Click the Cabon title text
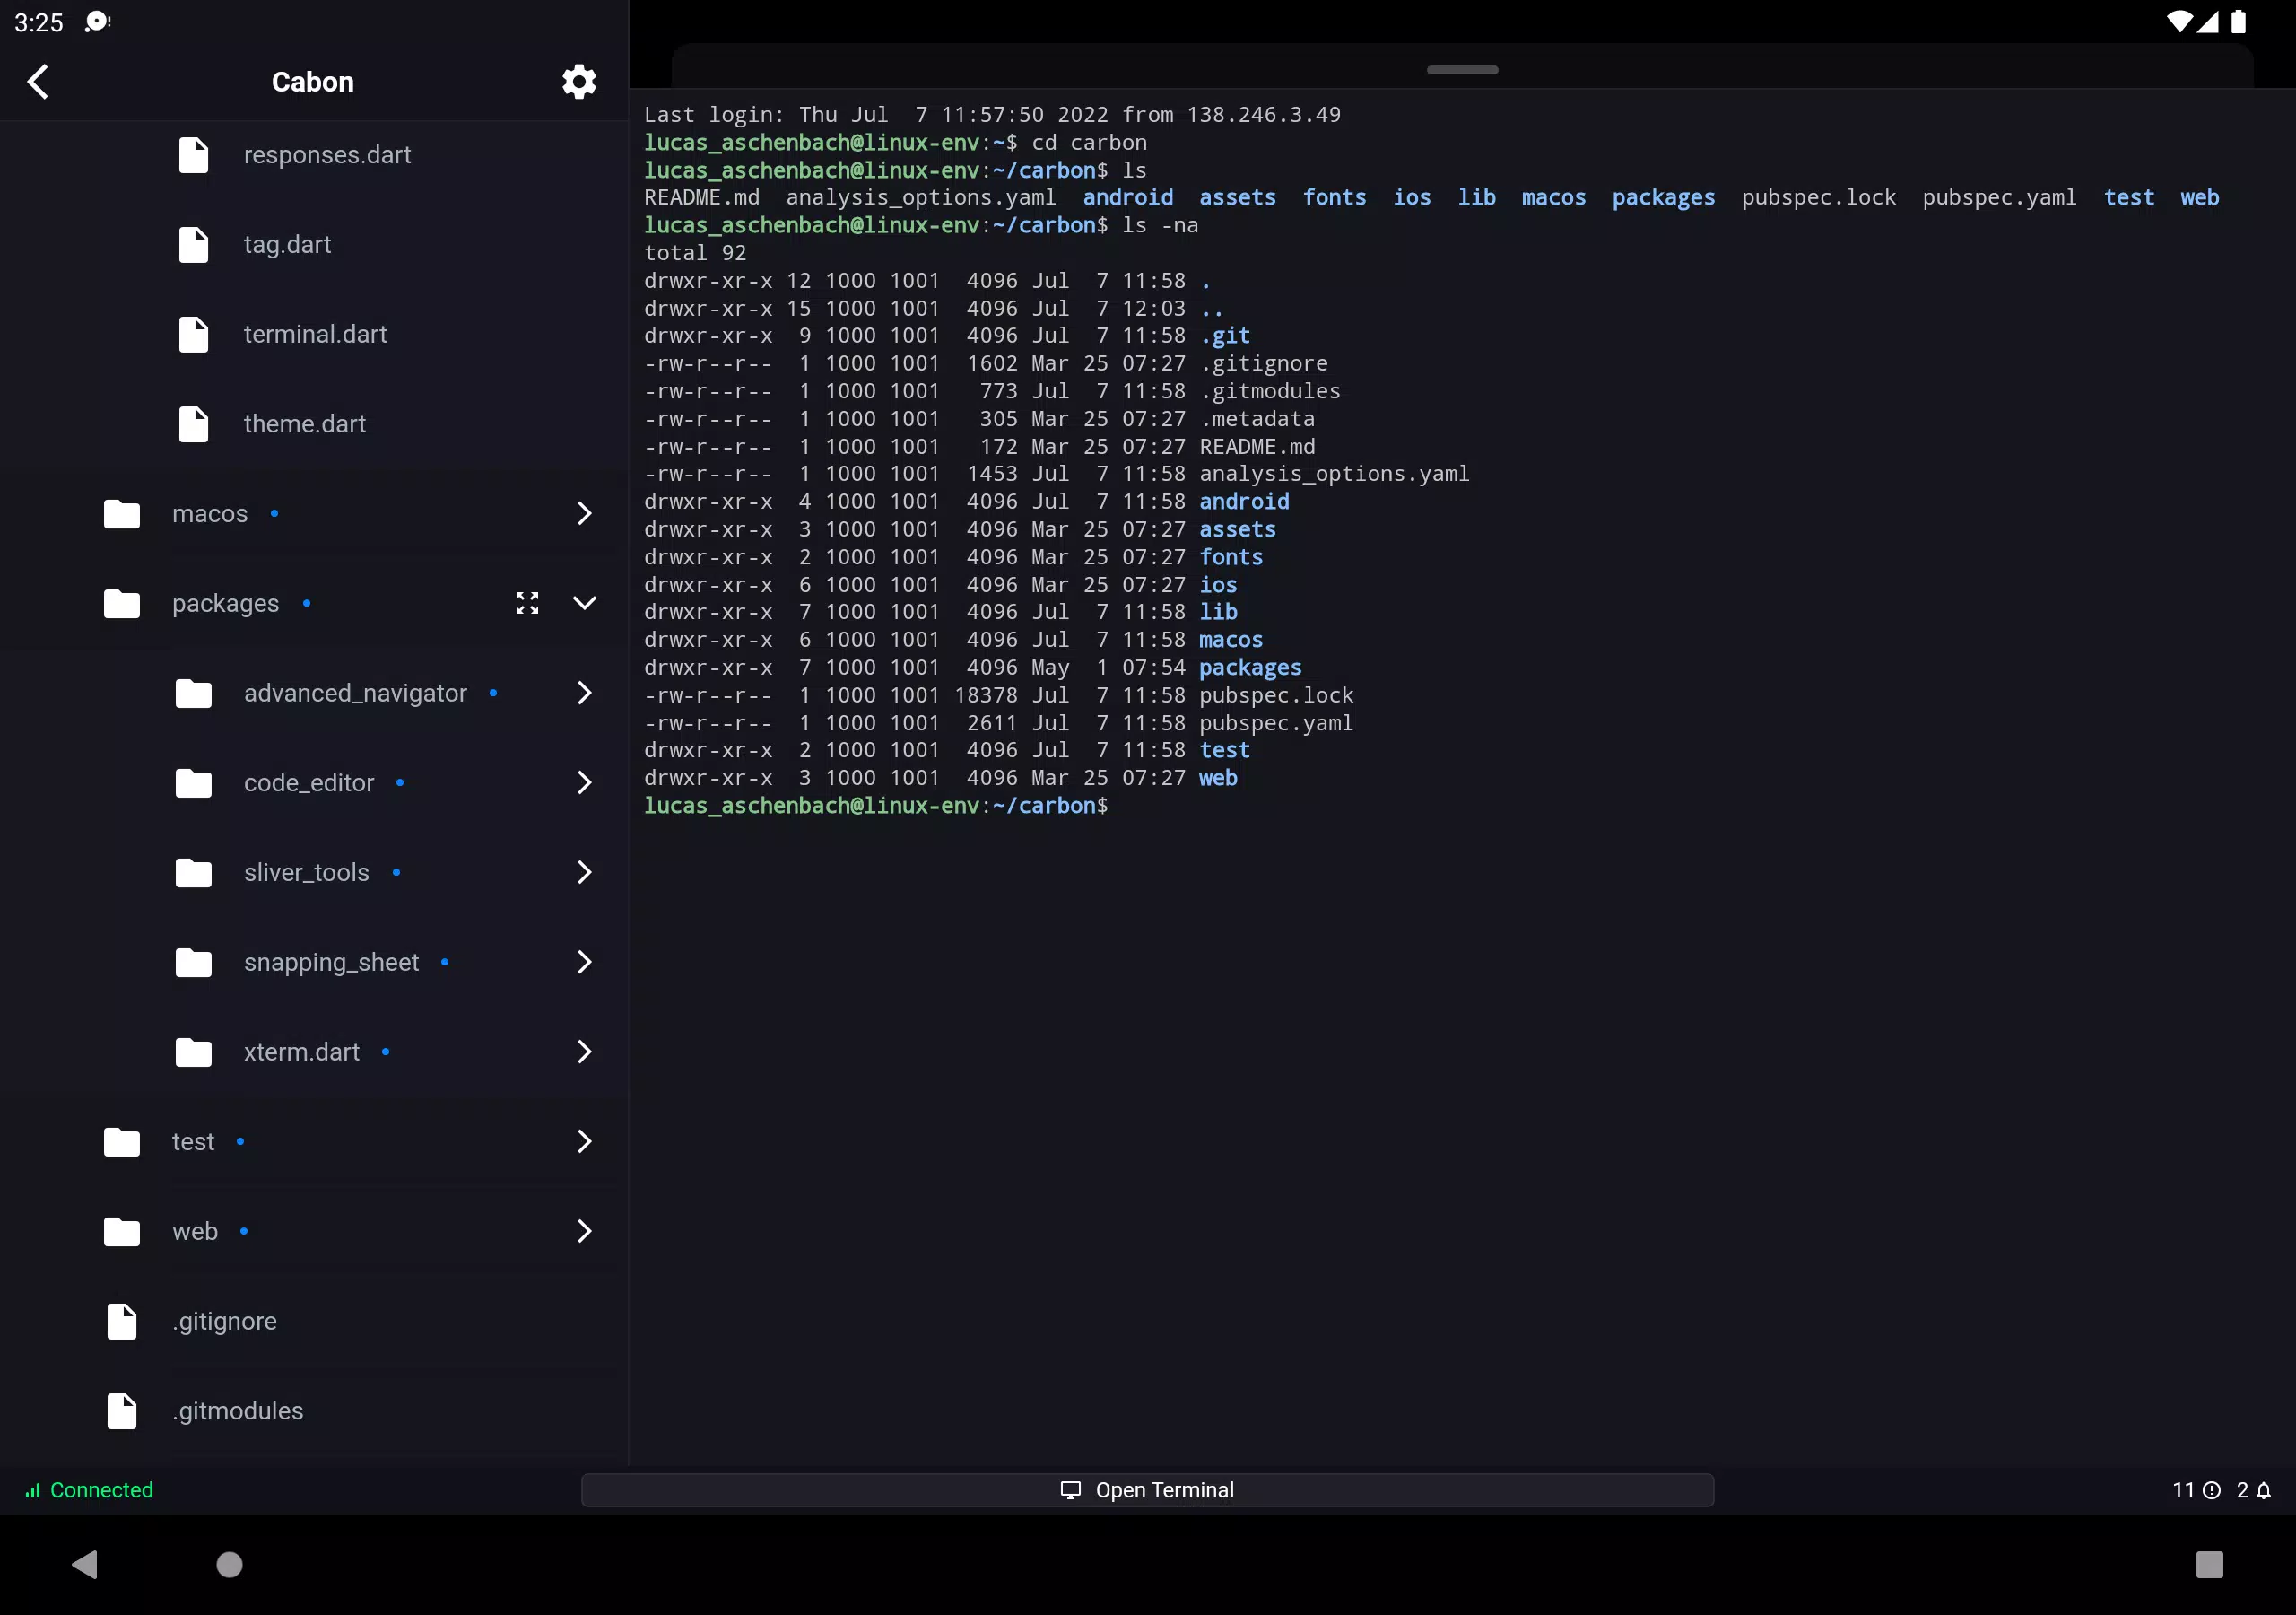The height and width of the screenshot is (1615, 2296). (x=313, y=82)
